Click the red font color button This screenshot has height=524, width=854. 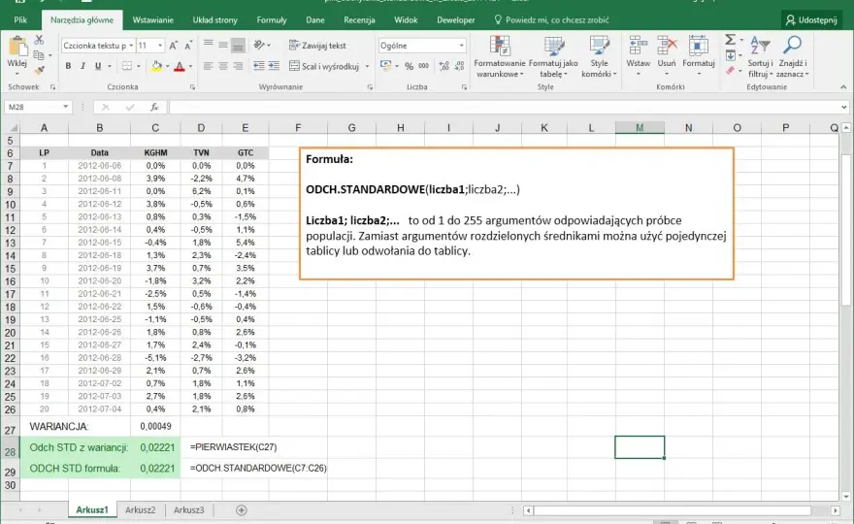(x=180, y=66)
